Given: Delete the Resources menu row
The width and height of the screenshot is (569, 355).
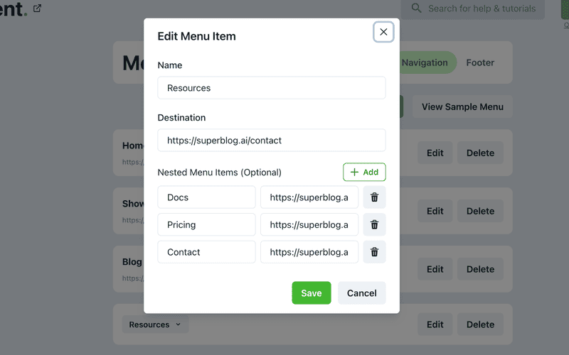Looking at the screenshot, I should [x=480, y=324].
